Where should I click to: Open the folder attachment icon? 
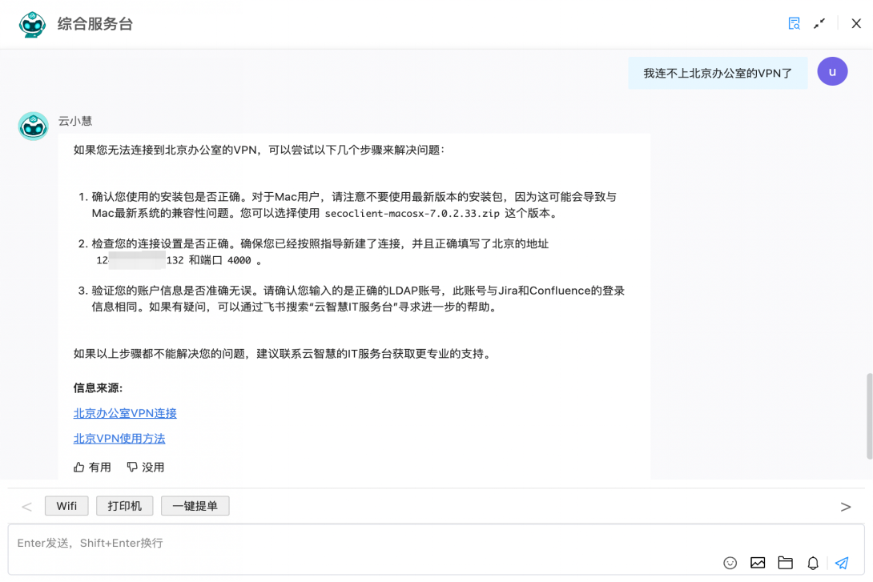[786, 563]
